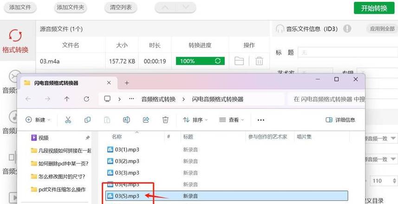Open the upper 源音频一致 dropdown
Viewport: 398px width, 204px height.
[380, 138]
